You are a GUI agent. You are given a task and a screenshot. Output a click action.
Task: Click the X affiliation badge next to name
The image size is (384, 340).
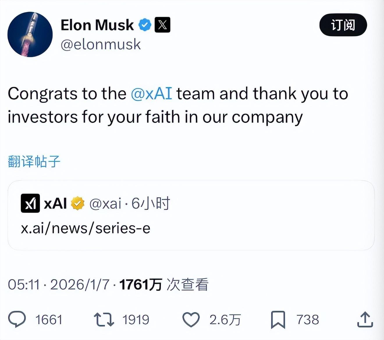(x=162, y=25)
